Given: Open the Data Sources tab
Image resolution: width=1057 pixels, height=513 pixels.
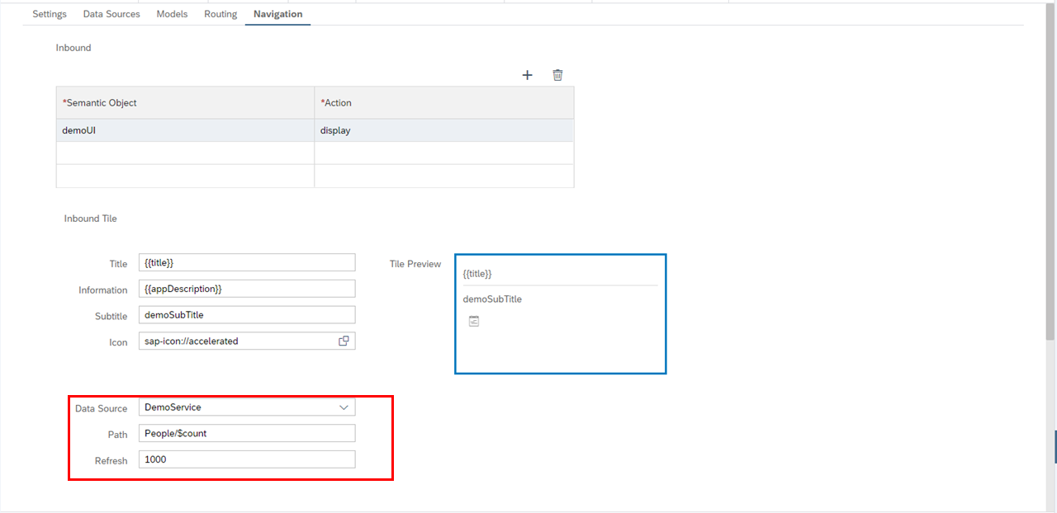Looking at the screenshot, I should coord(111,14).
